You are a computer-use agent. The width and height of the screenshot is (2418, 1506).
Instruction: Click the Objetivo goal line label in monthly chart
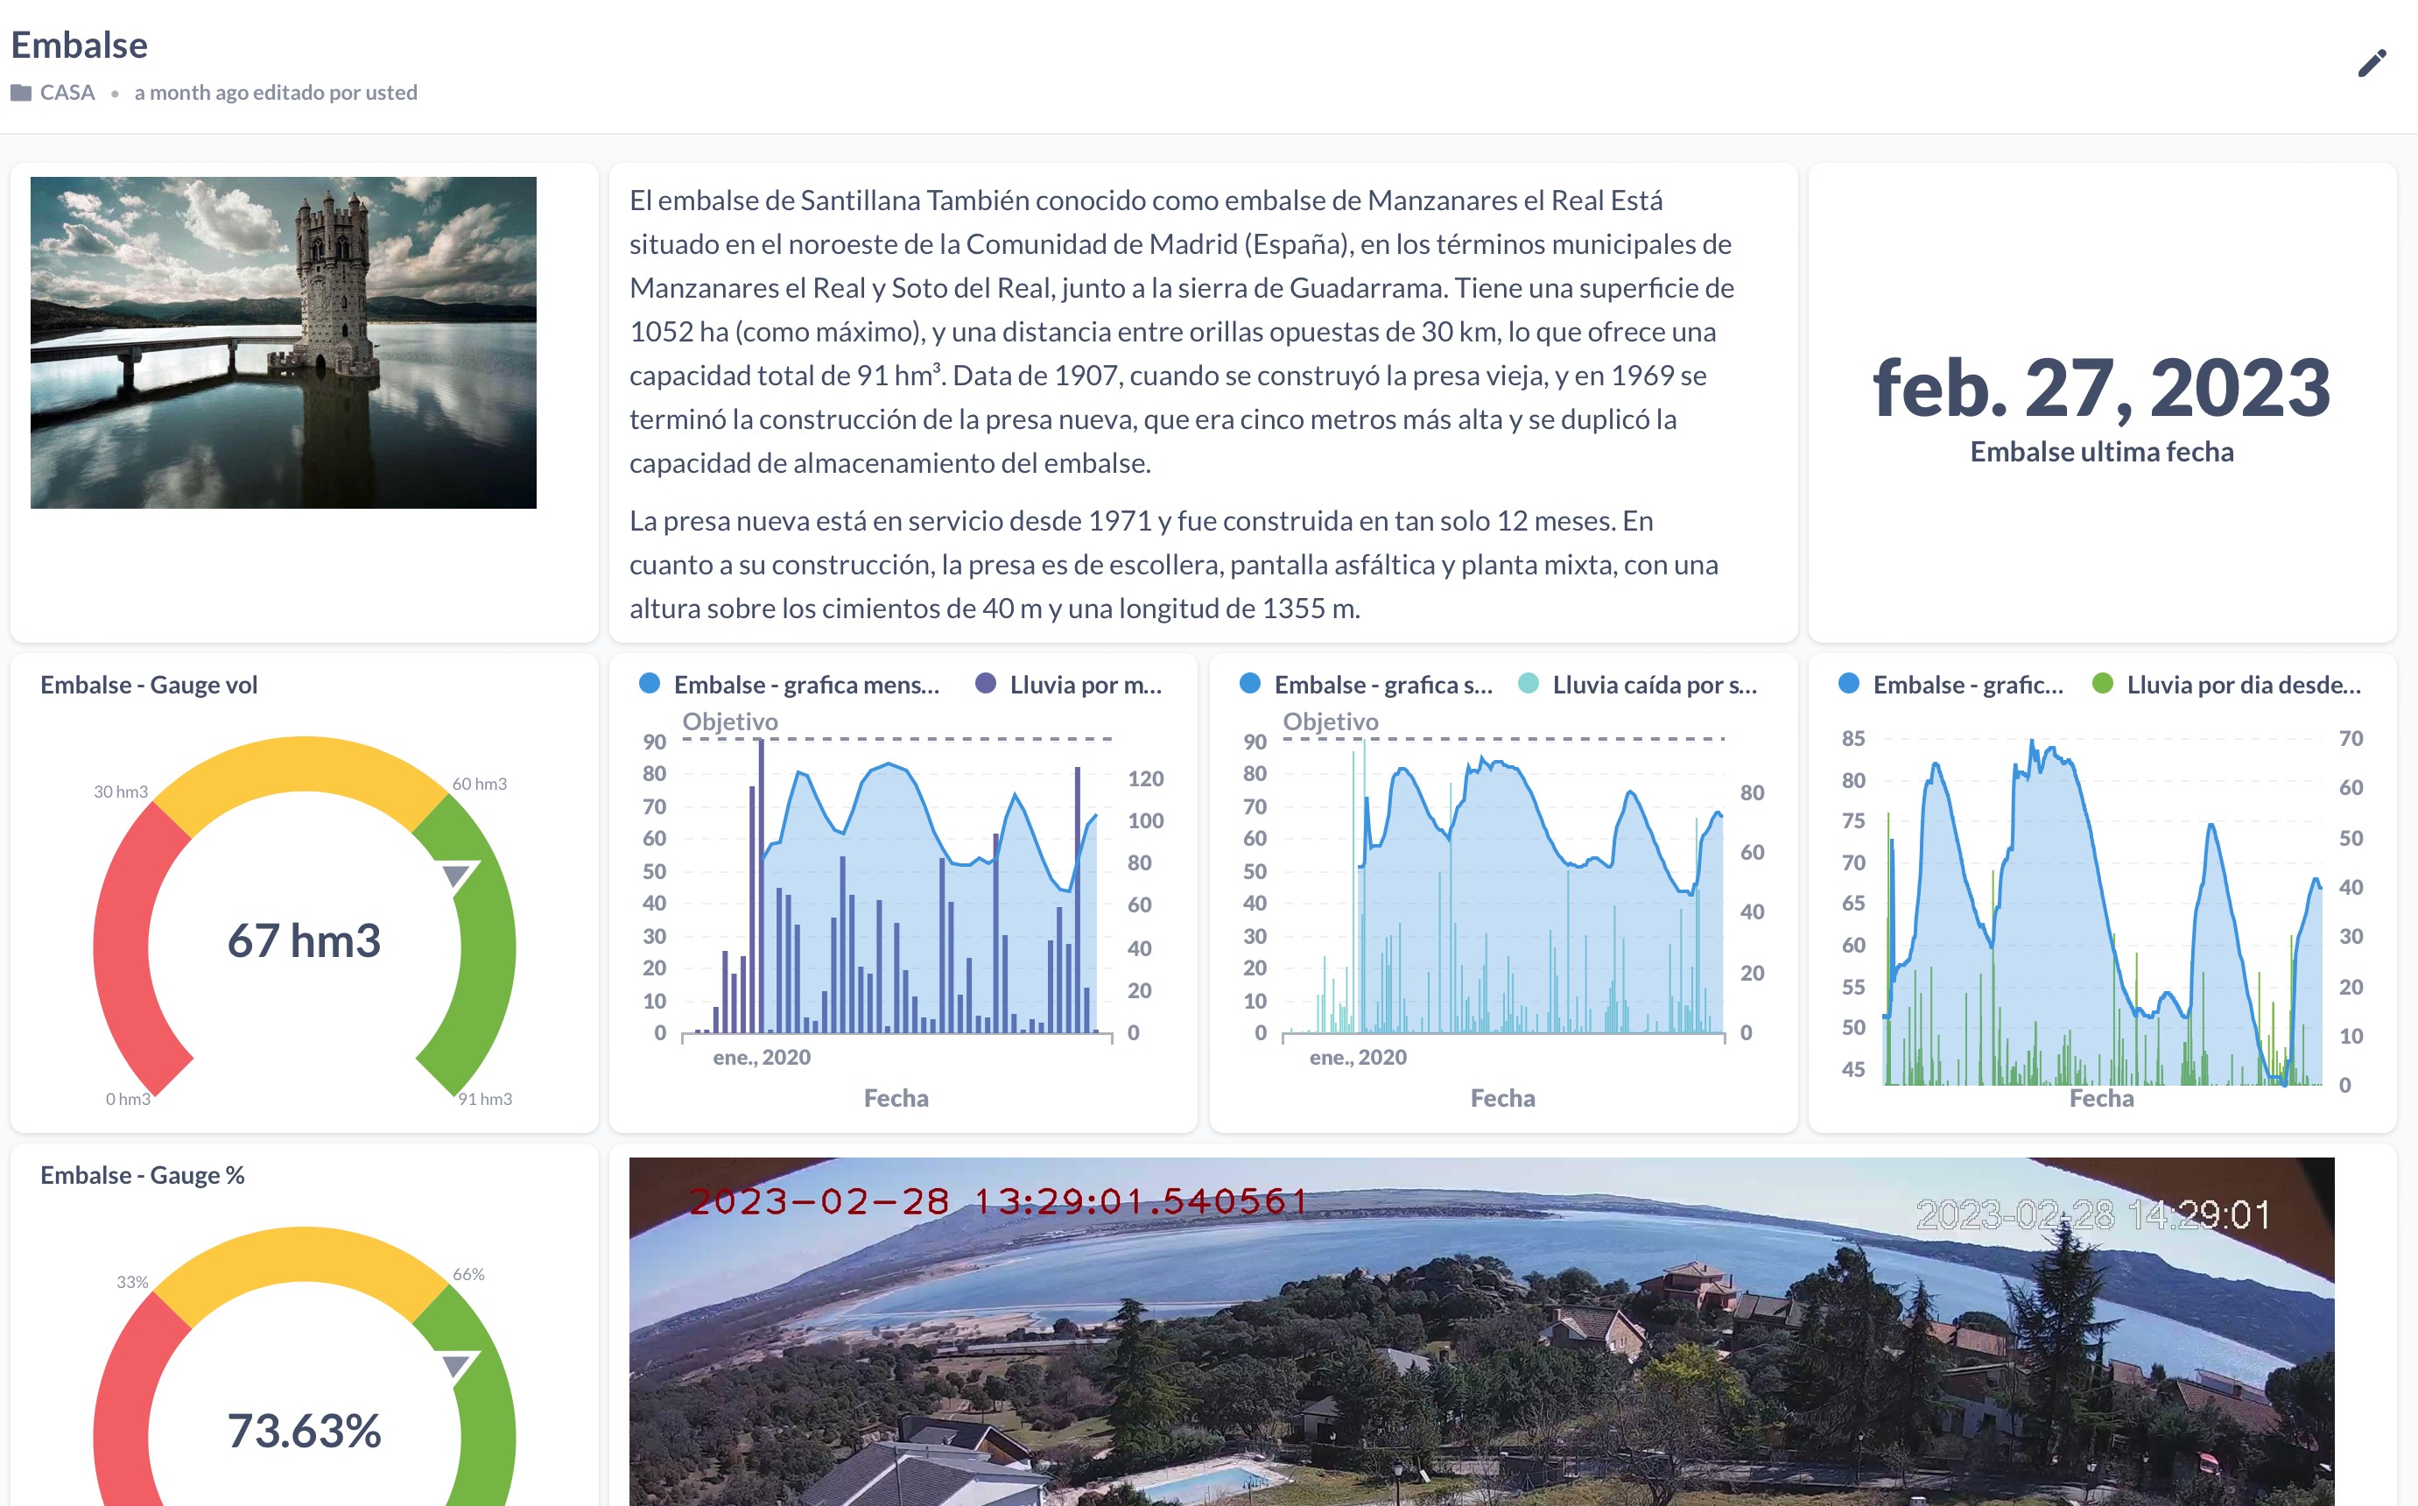tap(729, 721)
